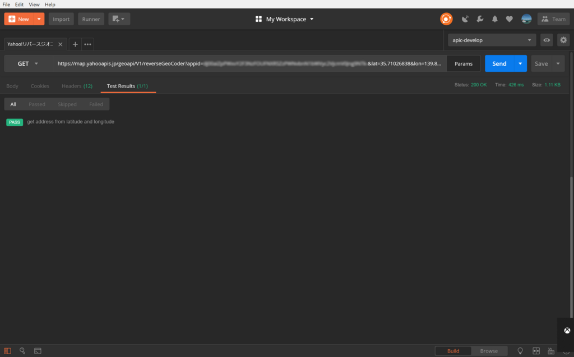Add a new request tab
This screenshot has width=574, height=357.
(x=75, y=44)
